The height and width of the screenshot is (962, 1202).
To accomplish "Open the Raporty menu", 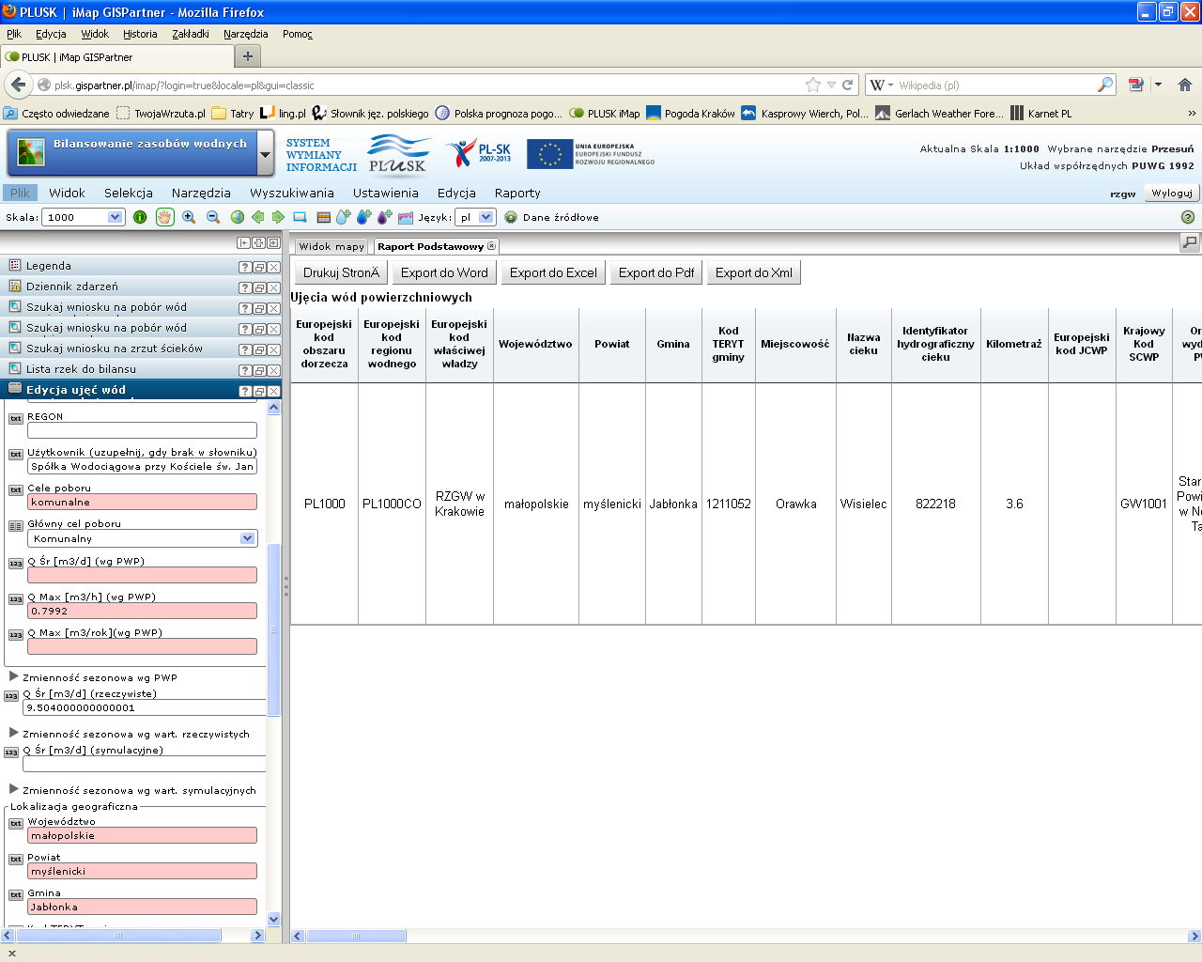I will pos(517,193).
